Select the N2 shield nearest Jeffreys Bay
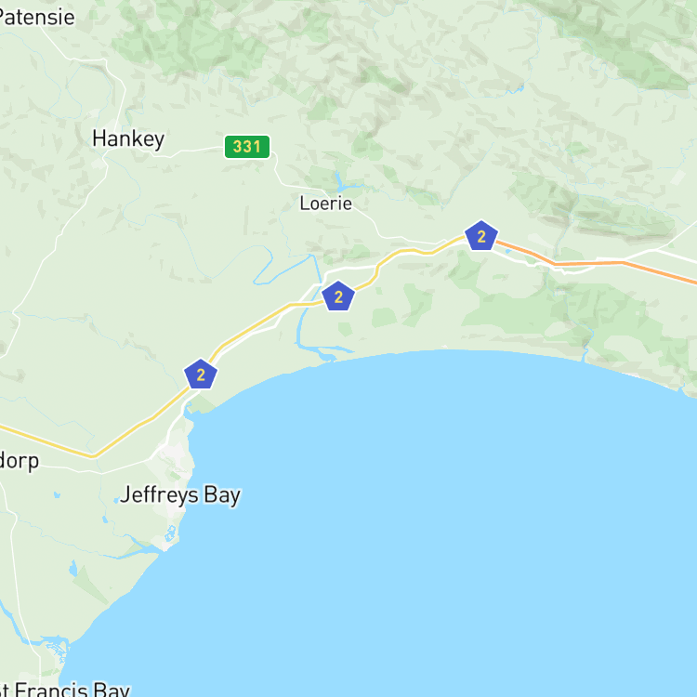The height and width of the screenshot is (697, 697). click(x=201, y=375)
